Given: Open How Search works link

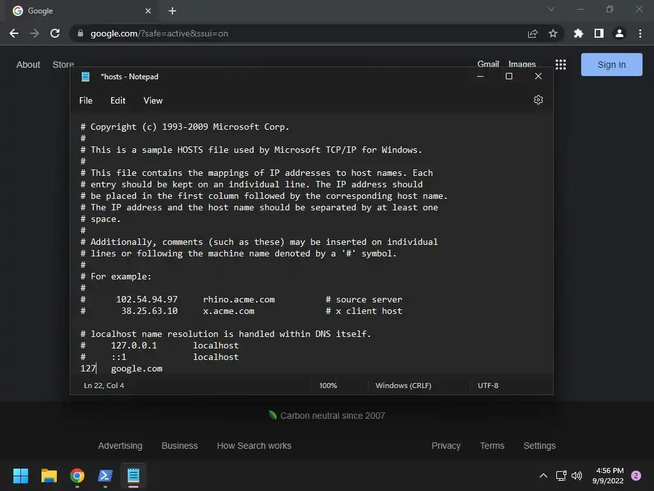Looking at the screenshot, I should 254,446.
